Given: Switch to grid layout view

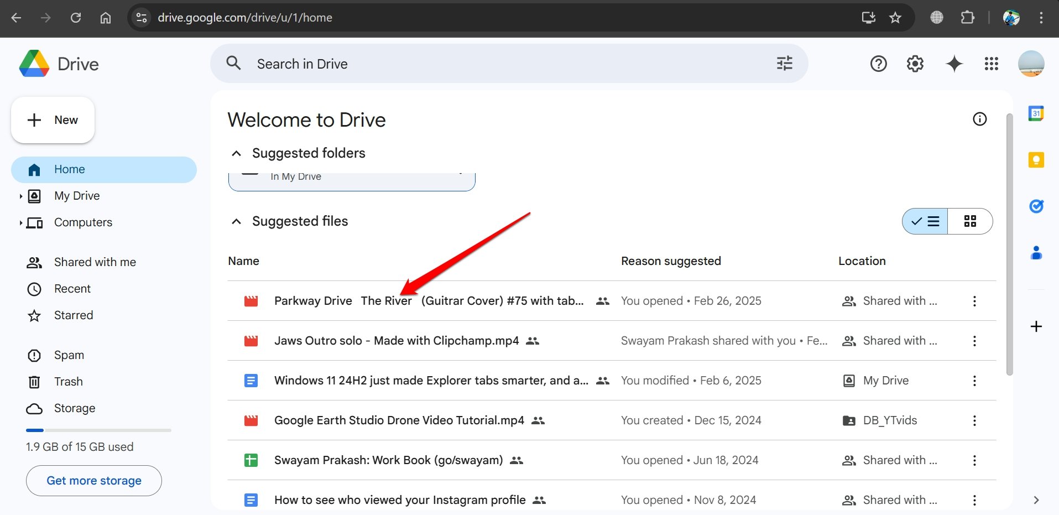Looking at the screenshot, I should pyautogui.click(x=970, y=221).
